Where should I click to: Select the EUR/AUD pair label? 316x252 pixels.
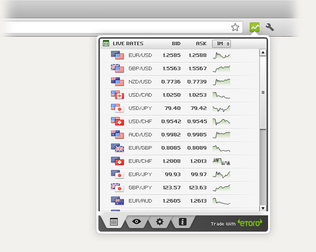coord(140,201)
